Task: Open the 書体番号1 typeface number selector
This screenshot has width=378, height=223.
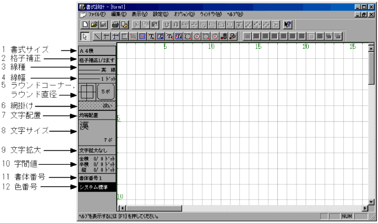Action: pos(97,179)
